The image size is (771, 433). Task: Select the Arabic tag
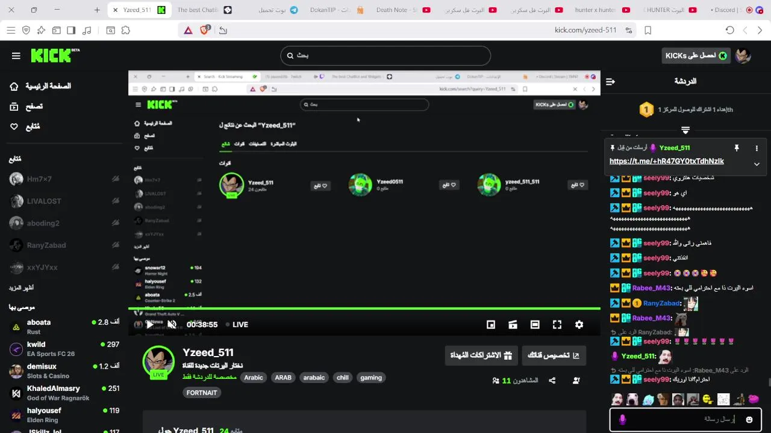click(x=254, y=378)
